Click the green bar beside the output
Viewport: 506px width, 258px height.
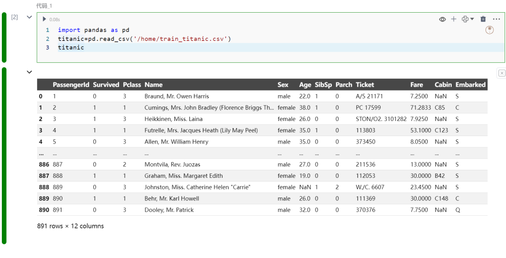coord(4,155)
